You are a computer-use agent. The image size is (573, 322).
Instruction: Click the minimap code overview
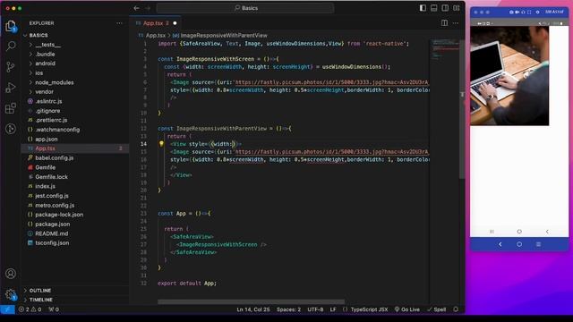pyautogui.click(x=445, y=49)
